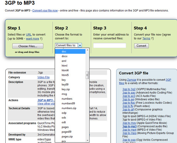Click the '3gp to ipod' text entry
The height and width of the screenshot is (143, 177).
tap(142, 120)
